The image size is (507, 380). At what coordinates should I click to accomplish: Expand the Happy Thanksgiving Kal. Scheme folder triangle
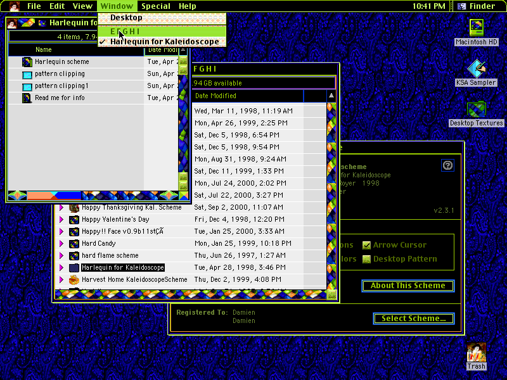click(61, 208)
